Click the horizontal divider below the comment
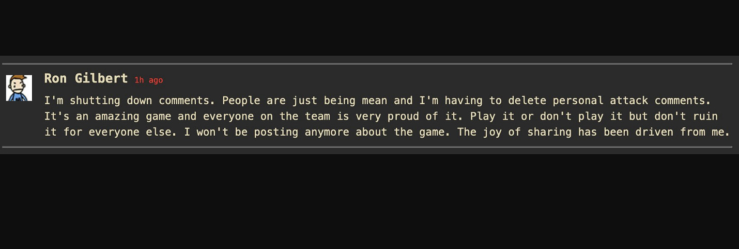The width and height of the screenshot is (739, 249). 367,147
